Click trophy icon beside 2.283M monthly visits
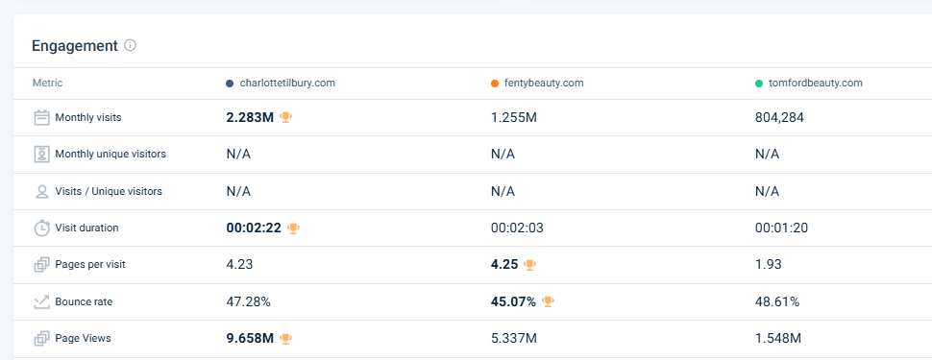Viewport: 932px width, 360px height. point(286,118)
